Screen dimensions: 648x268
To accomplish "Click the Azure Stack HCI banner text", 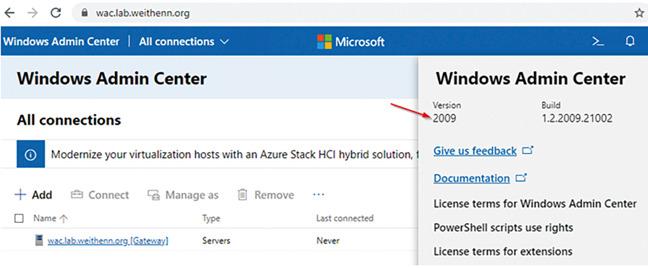I will [x=234, y=155].
